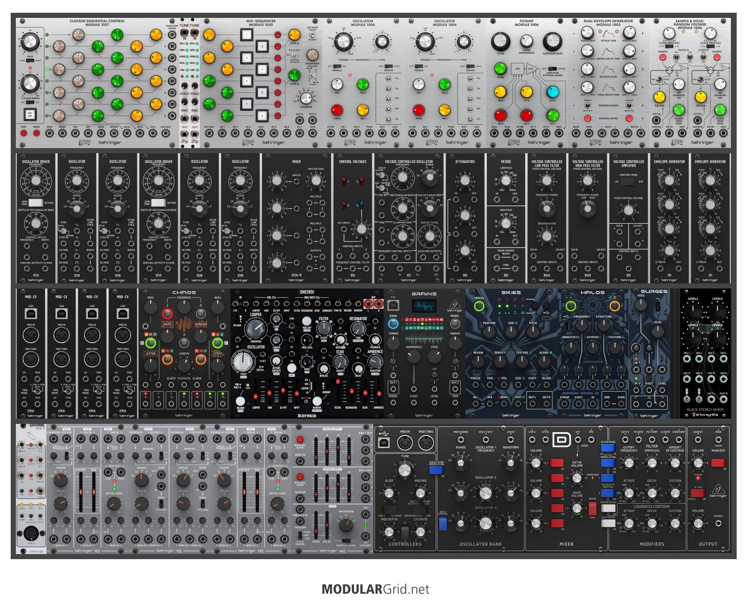The width and height of the screenshot is (752, 600).
Task: Toggle the red Main Out switch on Model D
Action: (x=718, y=463)
